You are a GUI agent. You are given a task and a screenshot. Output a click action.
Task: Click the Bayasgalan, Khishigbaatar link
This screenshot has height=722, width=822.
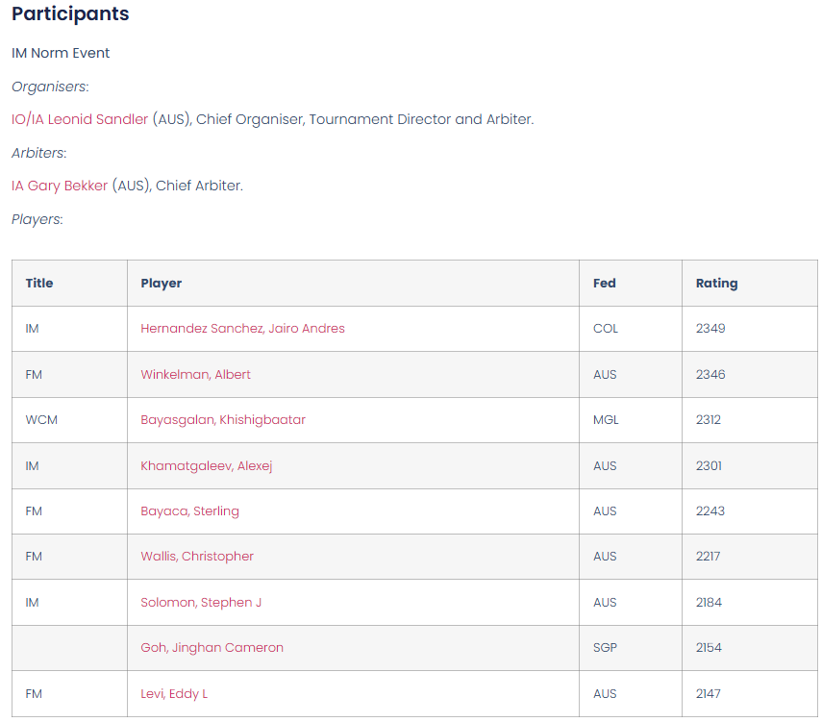[223, 420]
